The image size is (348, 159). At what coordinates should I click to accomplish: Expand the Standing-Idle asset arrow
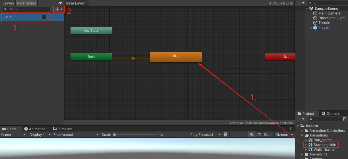tap(306, 145)
